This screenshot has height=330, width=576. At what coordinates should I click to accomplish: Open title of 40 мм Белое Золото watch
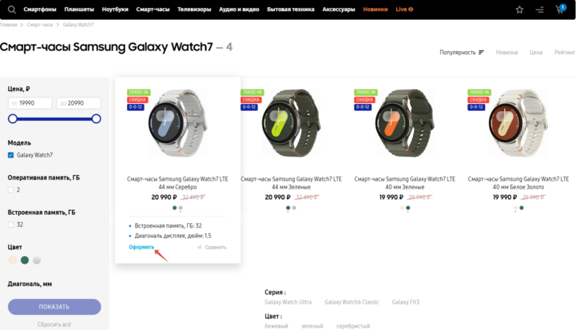click(518, 183)
